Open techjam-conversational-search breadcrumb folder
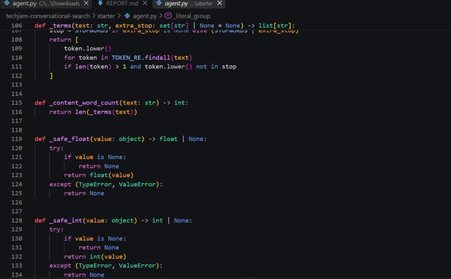The image size is (451, 279). [48, 16]
